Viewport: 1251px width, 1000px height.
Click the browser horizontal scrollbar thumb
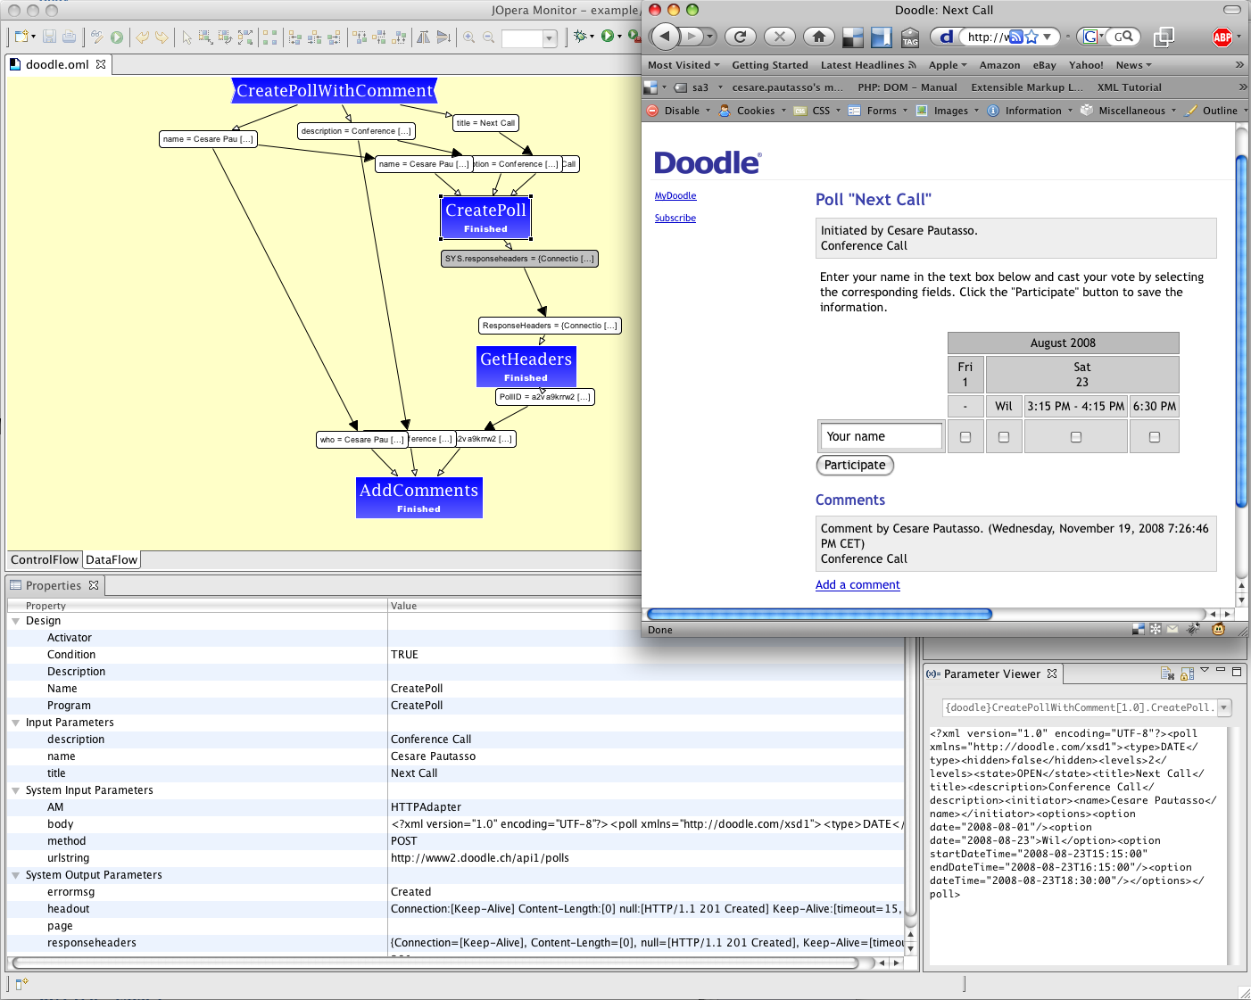pos(819,614)
